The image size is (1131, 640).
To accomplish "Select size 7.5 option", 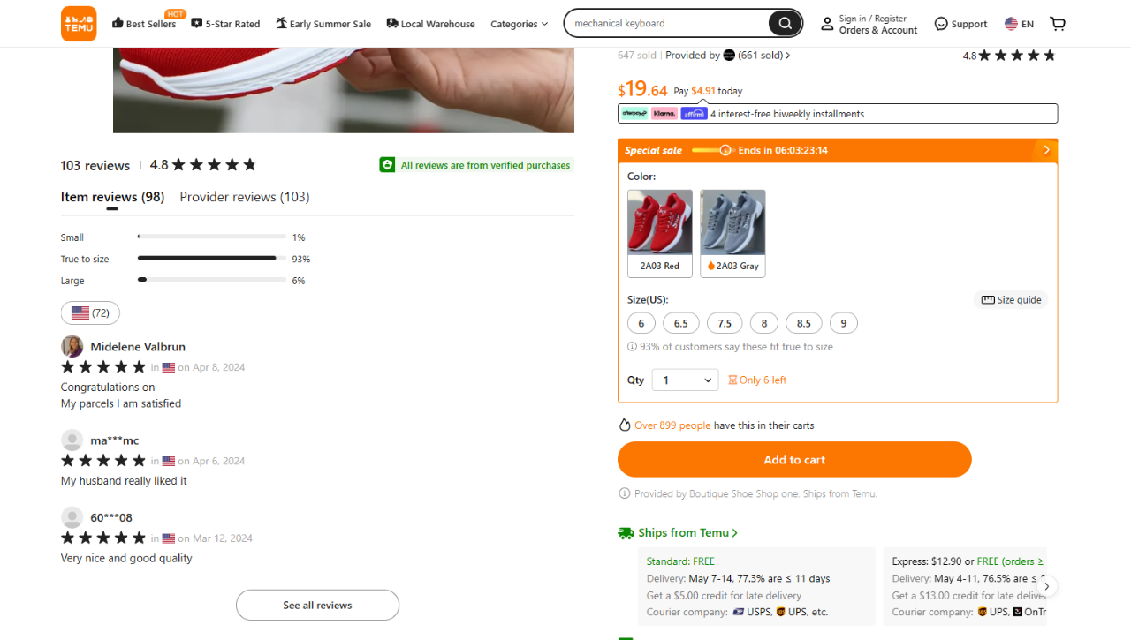I will click(x=725, y=323).
